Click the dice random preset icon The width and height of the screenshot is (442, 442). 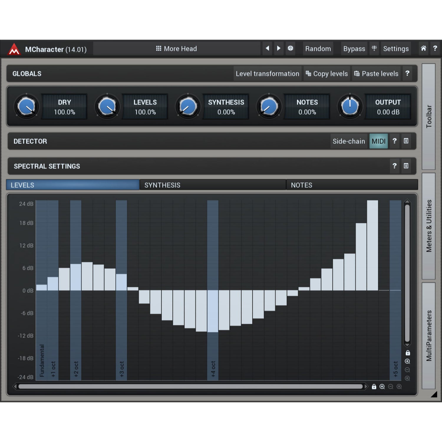click(x=291, y=48)
